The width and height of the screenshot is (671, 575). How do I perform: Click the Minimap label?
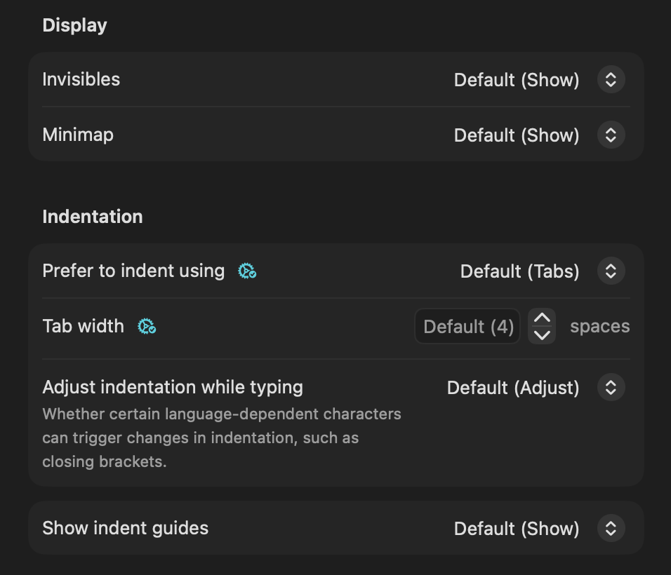point(78,135)
